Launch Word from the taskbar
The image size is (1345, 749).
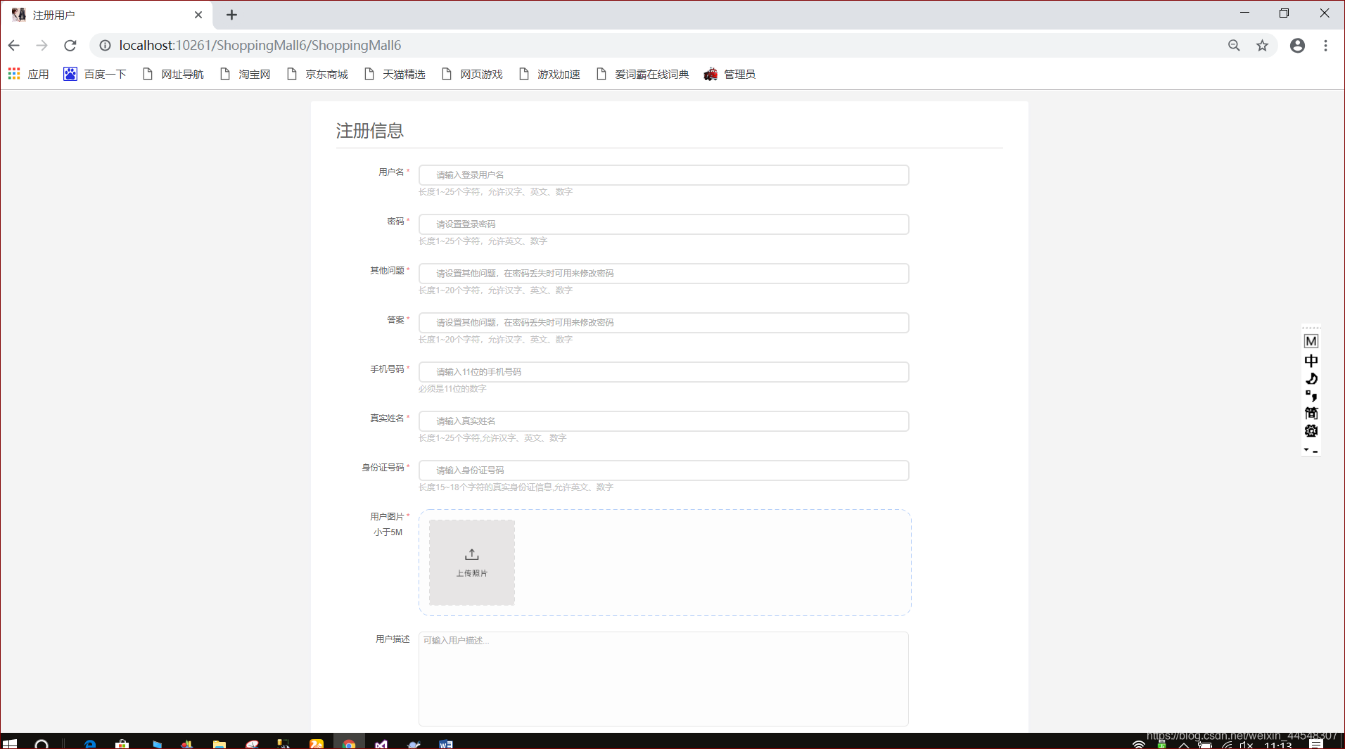point(445,743)
